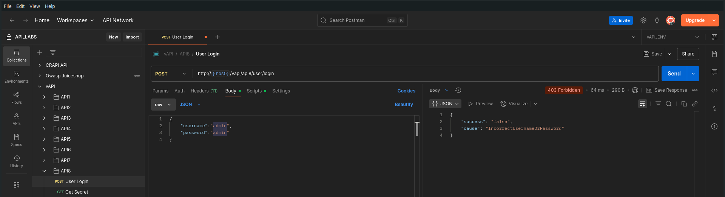Open the request info icon
Screen dimensions: 725x197
click(x=714, y=126)
